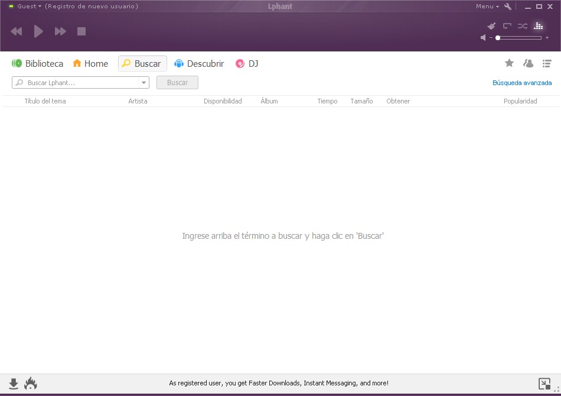Stop playback with the square button
The width and height of the screenshot is (561, 396).
[x=81, y=31]
